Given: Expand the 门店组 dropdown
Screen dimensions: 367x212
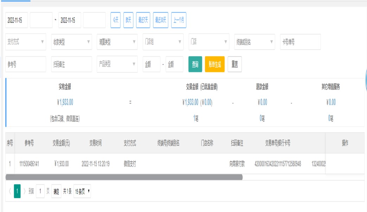Looking at the screenshot, I should point(163,42).
